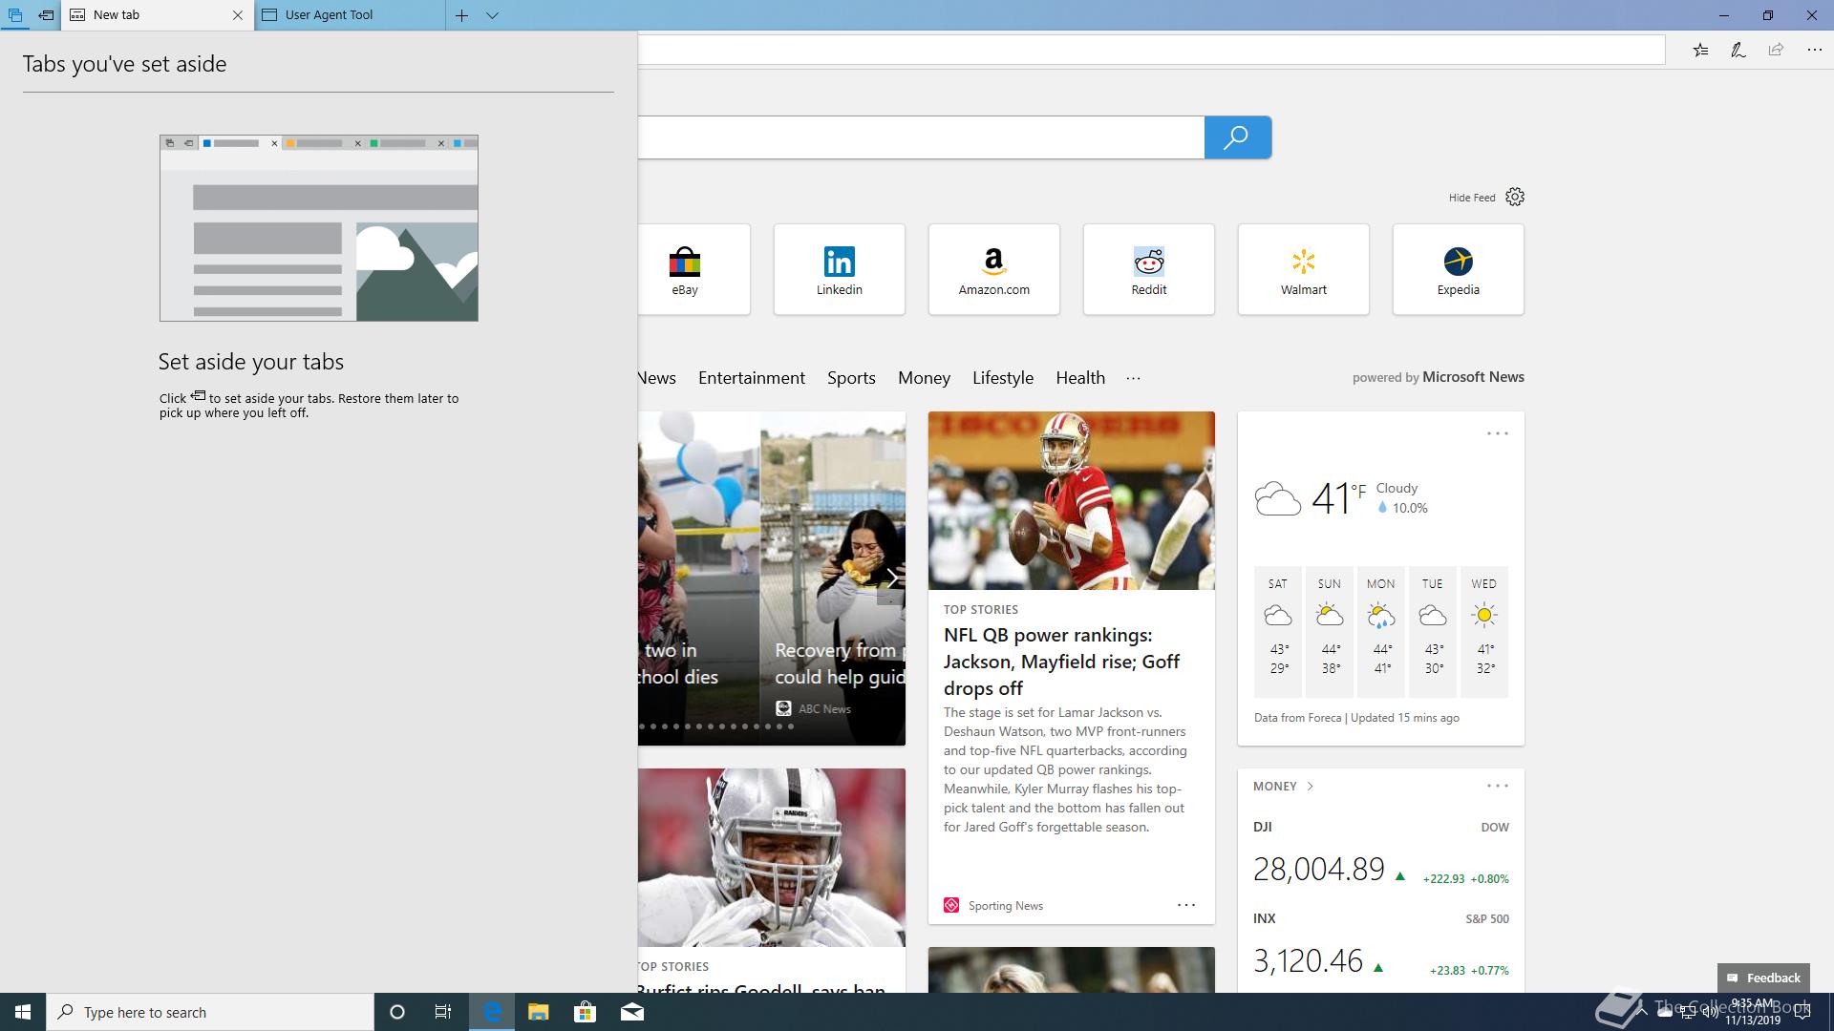Open the Walmart top site tile

[x=1304, y=269]
